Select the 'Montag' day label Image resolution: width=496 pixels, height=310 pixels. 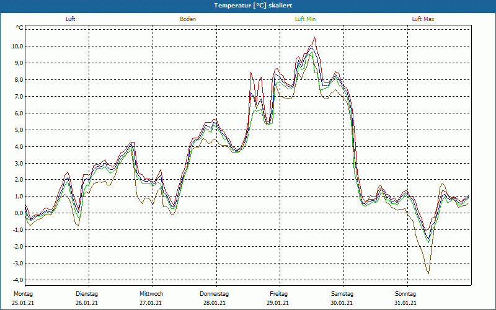(x=22, y=294)
